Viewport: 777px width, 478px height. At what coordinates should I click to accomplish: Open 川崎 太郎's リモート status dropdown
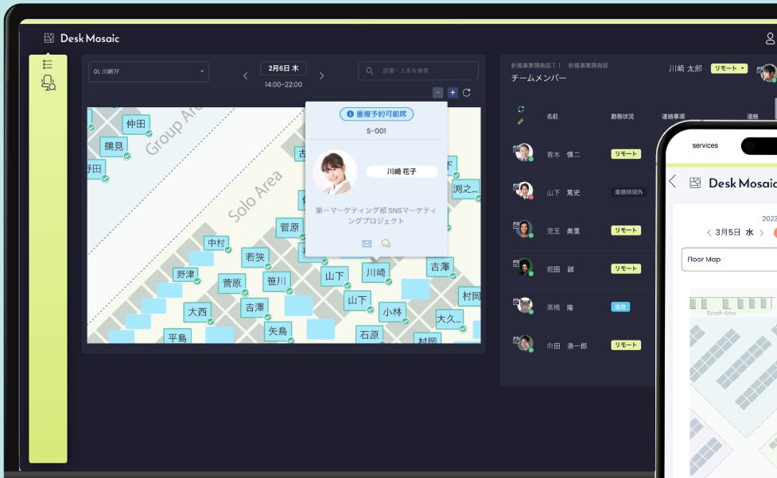[729, 69]
